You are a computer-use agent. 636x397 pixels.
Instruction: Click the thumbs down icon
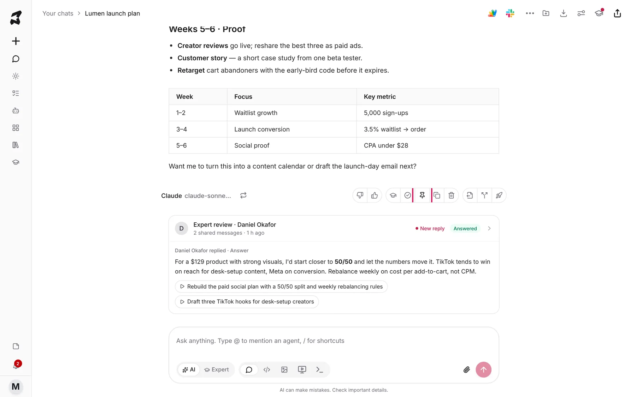(360, 195)
